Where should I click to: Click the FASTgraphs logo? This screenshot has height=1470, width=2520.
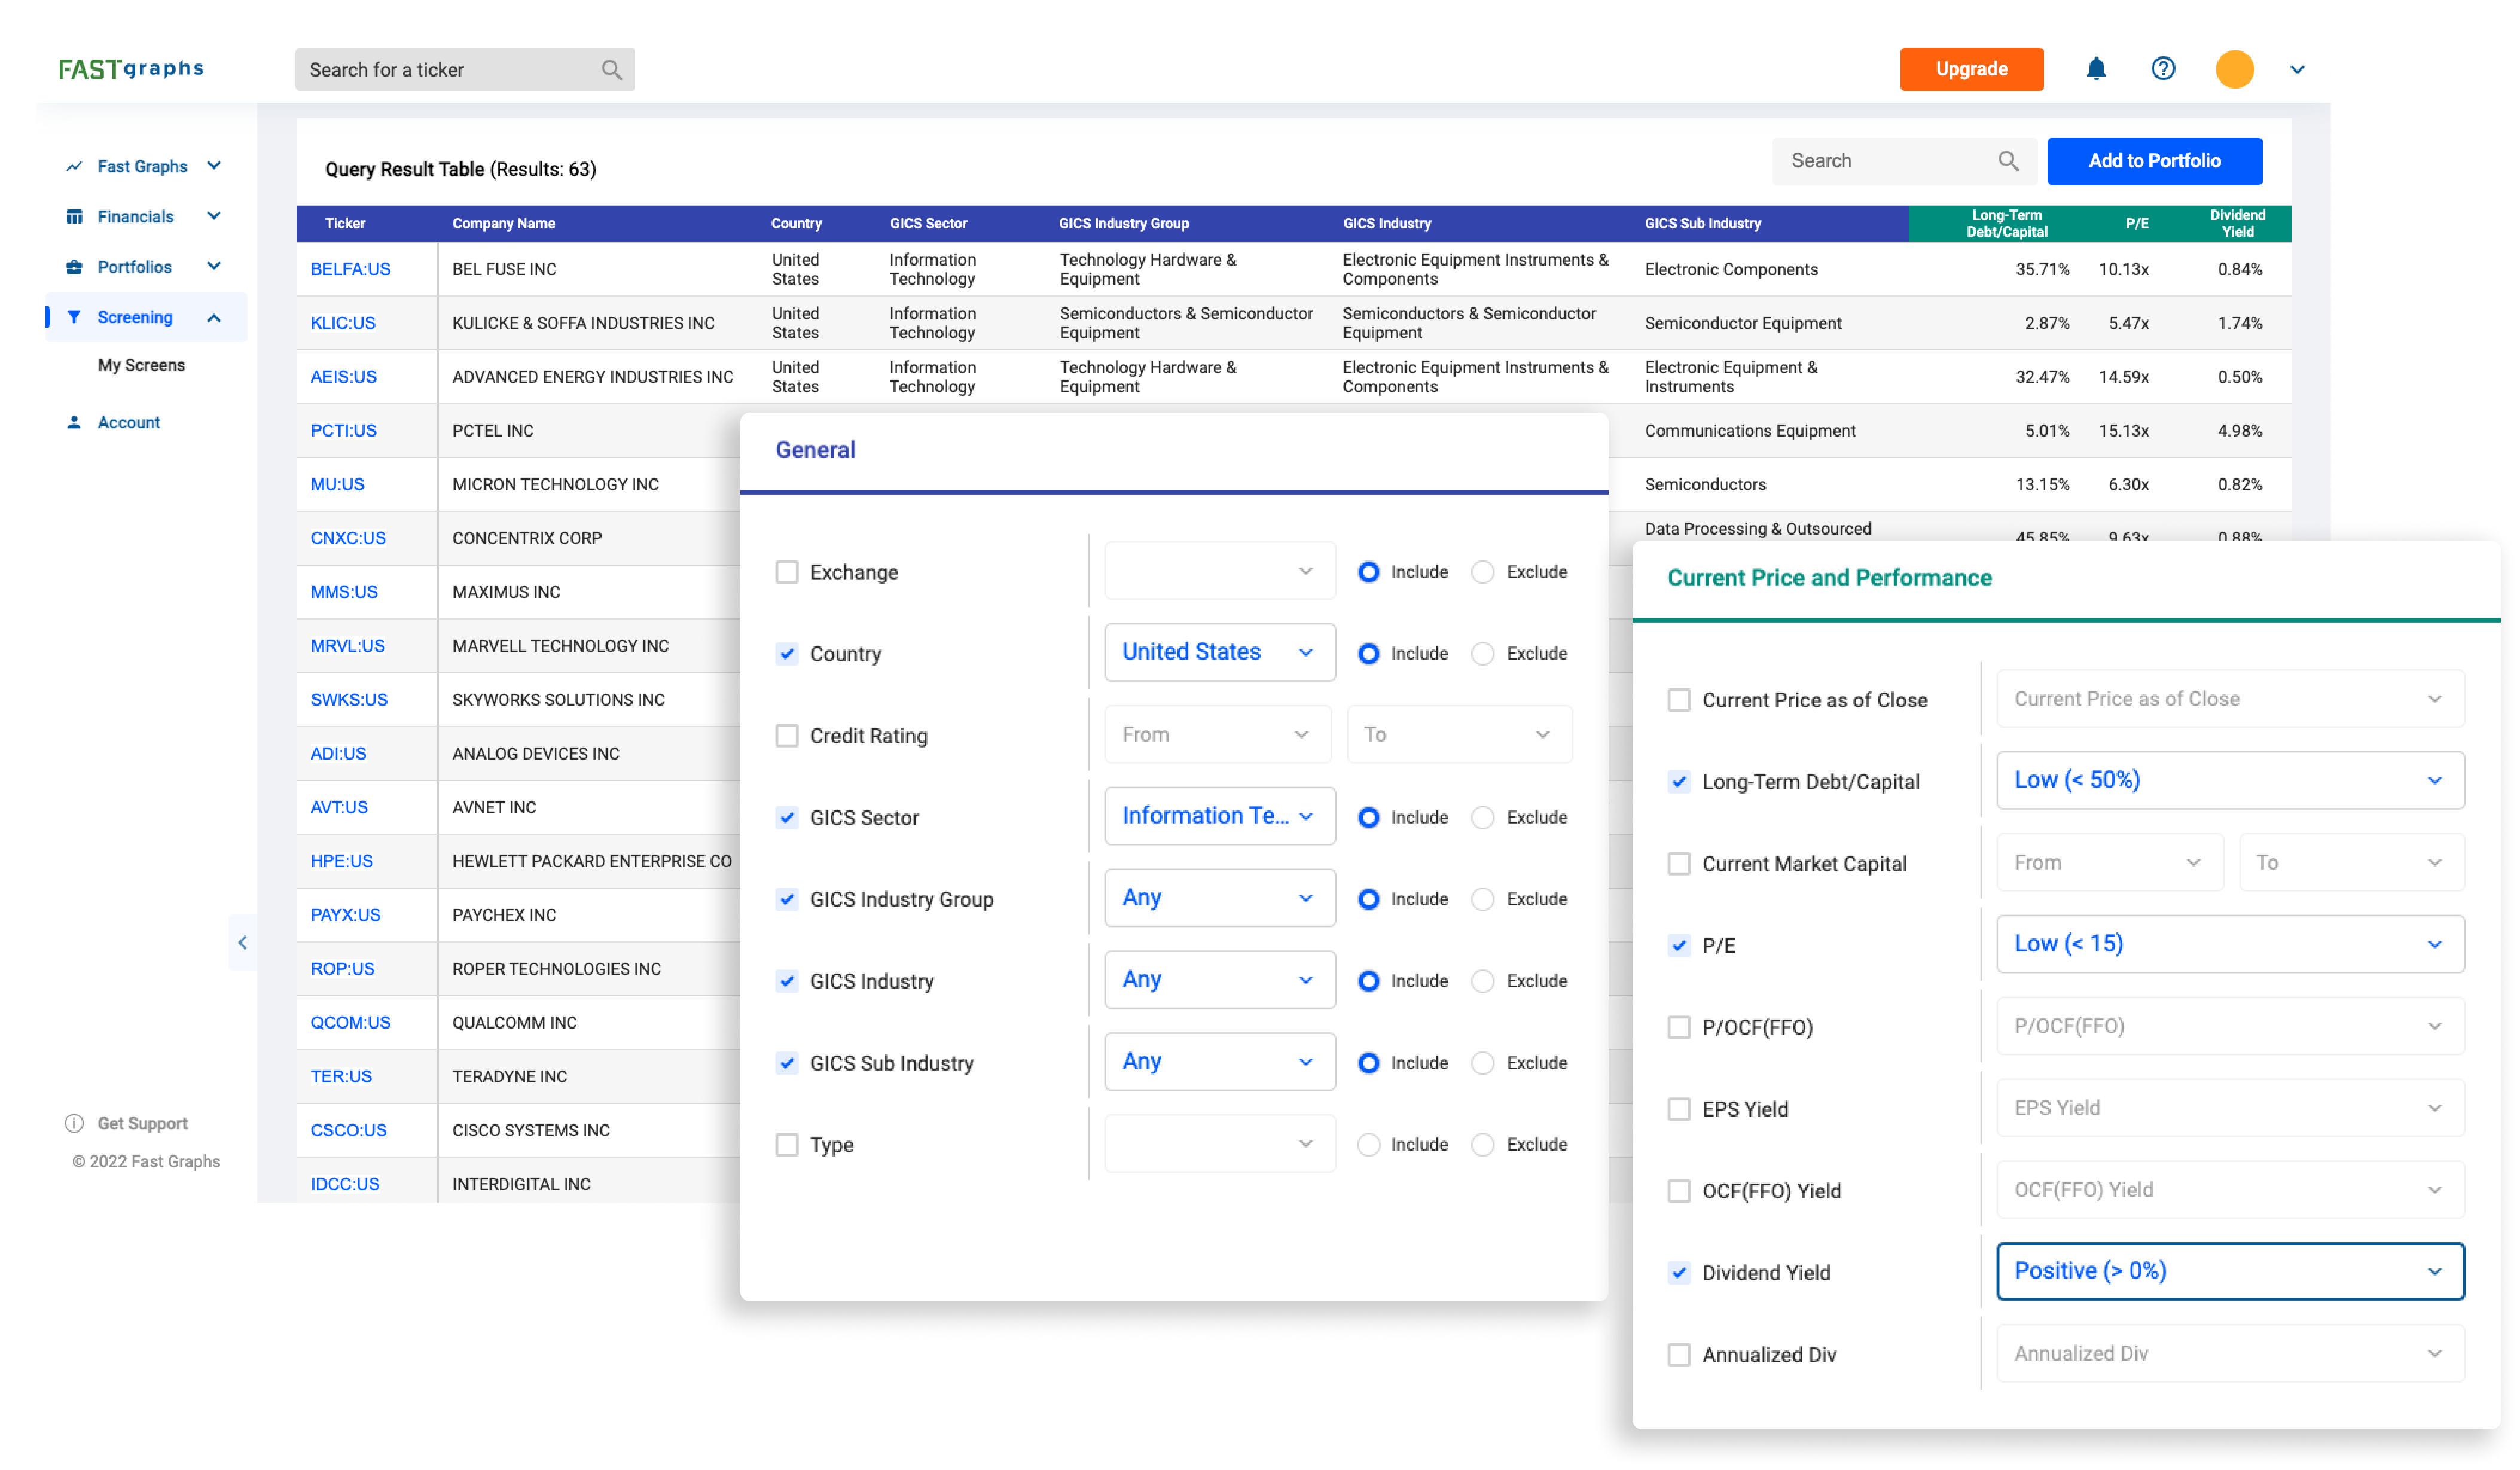pos(131,69)
